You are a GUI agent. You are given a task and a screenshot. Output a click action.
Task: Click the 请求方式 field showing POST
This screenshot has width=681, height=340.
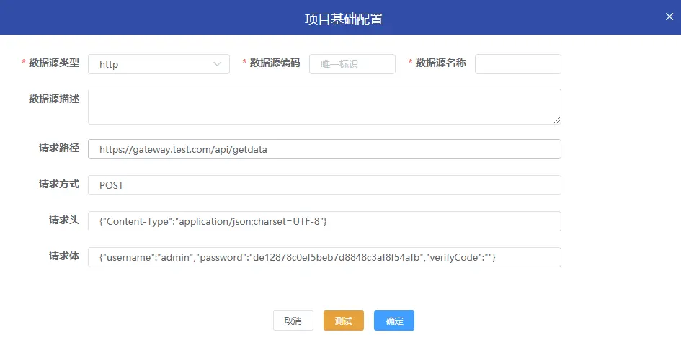pos(324,185)
